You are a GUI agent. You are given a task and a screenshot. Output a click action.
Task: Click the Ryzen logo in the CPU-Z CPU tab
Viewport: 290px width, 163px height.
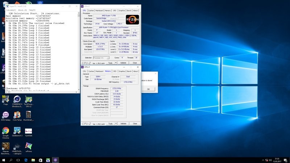click(x=132, y=20)
